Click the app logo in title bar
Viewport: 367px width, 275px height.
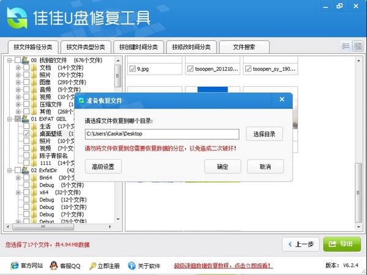pyautogui.click(x=17, y=18)
